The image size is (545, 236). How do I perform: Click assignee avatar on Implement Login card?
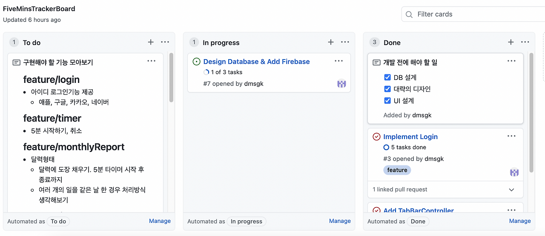pos(514,173)
